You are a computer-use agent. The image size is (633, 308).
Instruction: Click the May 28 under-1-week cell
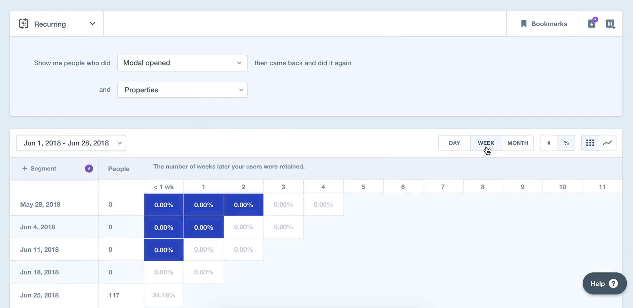164,205
